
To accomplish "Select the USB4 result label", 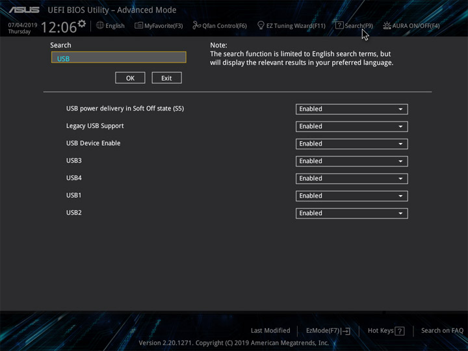I will (x=74, y=178).
